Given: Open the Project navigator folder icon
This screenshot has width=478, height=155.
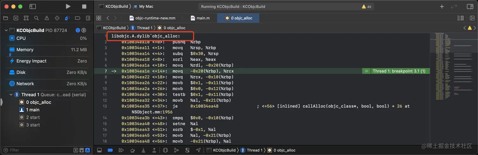Looking at the screenshot, I should [x=5, y=18].
